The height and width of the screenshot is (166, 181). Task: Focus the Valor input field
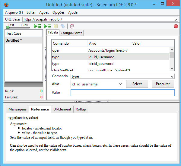click(122, 93)
